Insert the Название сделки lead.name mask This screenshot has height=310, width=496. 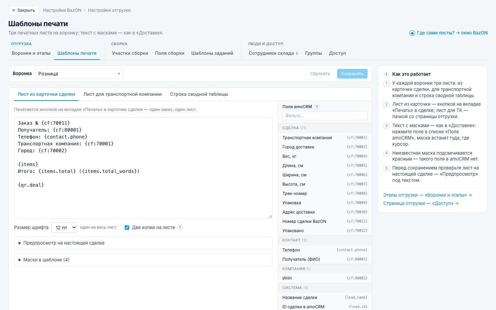(x=325, y=297)
